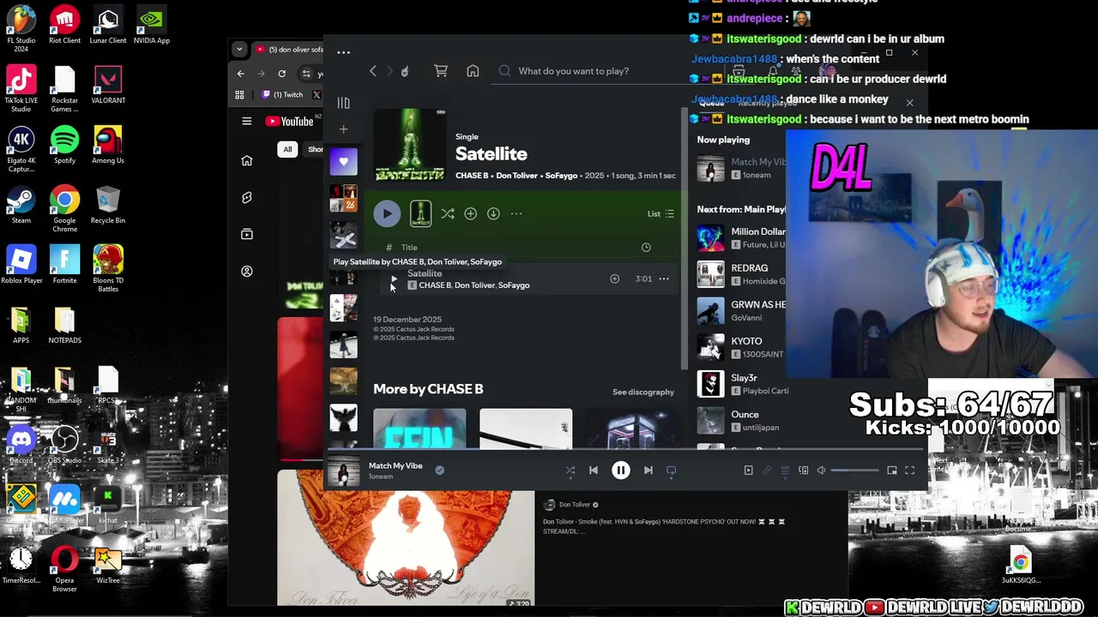Sort by duration clock column header
Viewport: 1098px width, 617px height.
646,248
